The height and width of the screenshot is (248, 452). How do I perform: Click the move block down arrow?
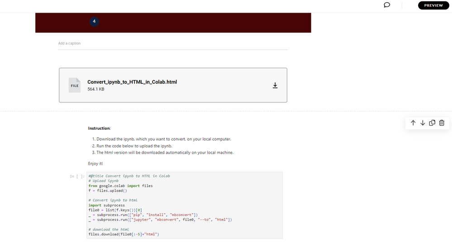pos(423,123)
